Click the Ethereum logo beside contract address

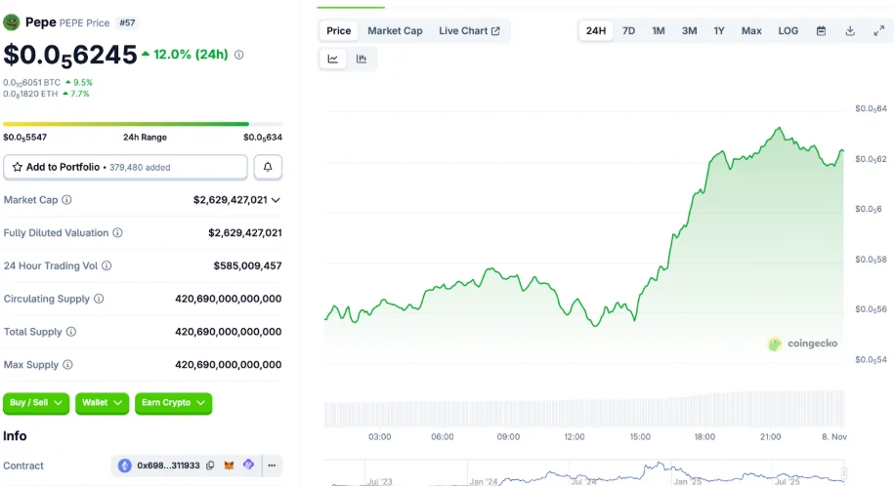(x=124, y=466)
